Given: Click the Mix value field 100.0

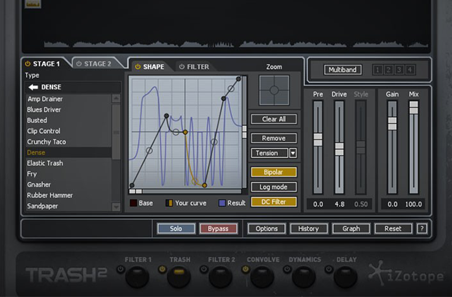Looking at the screenshot, I should click(414, 204).
